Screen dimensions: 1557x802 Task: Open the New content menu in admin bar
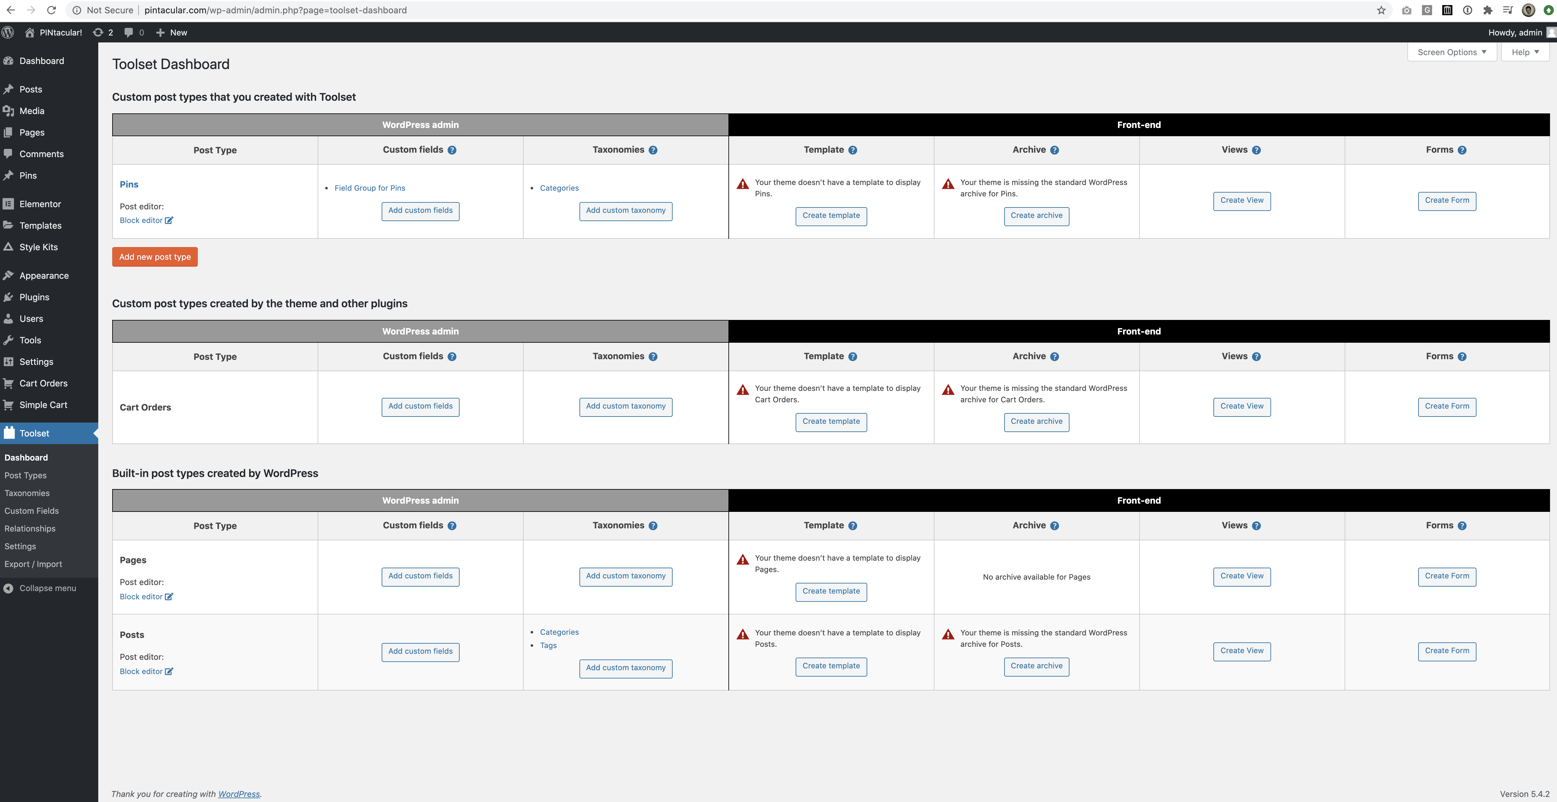point(172,33)
